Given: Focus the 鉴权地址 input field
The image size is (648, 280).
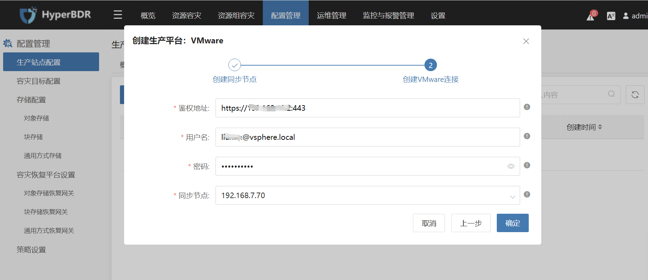Looking at the screenshot, I should [x=367, y=108].
